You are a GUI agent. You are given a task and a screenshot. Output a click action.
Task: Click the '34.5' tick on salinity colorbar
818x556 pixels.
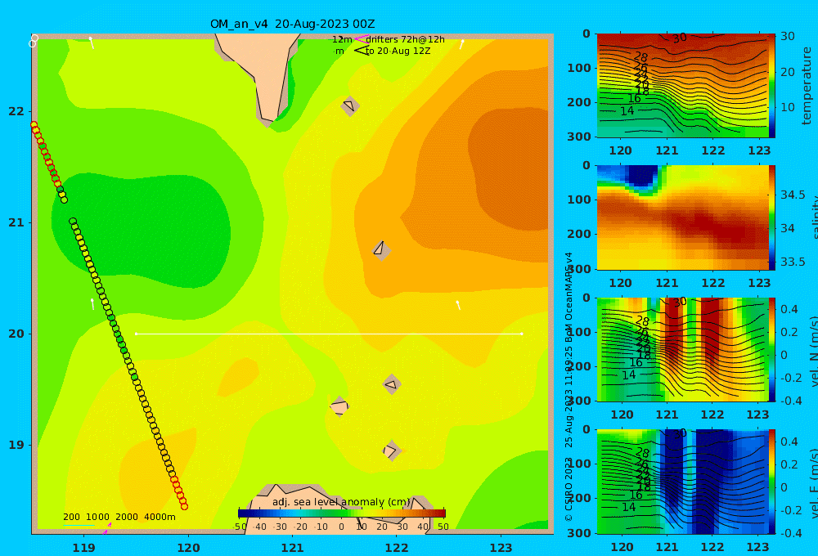(x=793, y=195)
